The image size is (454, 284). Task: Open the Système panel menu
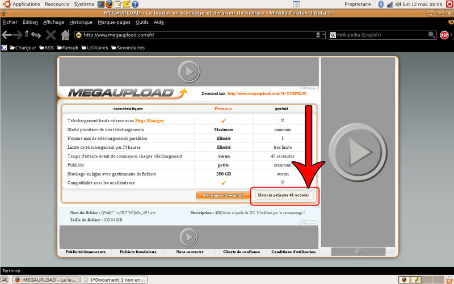click(84, 4)
